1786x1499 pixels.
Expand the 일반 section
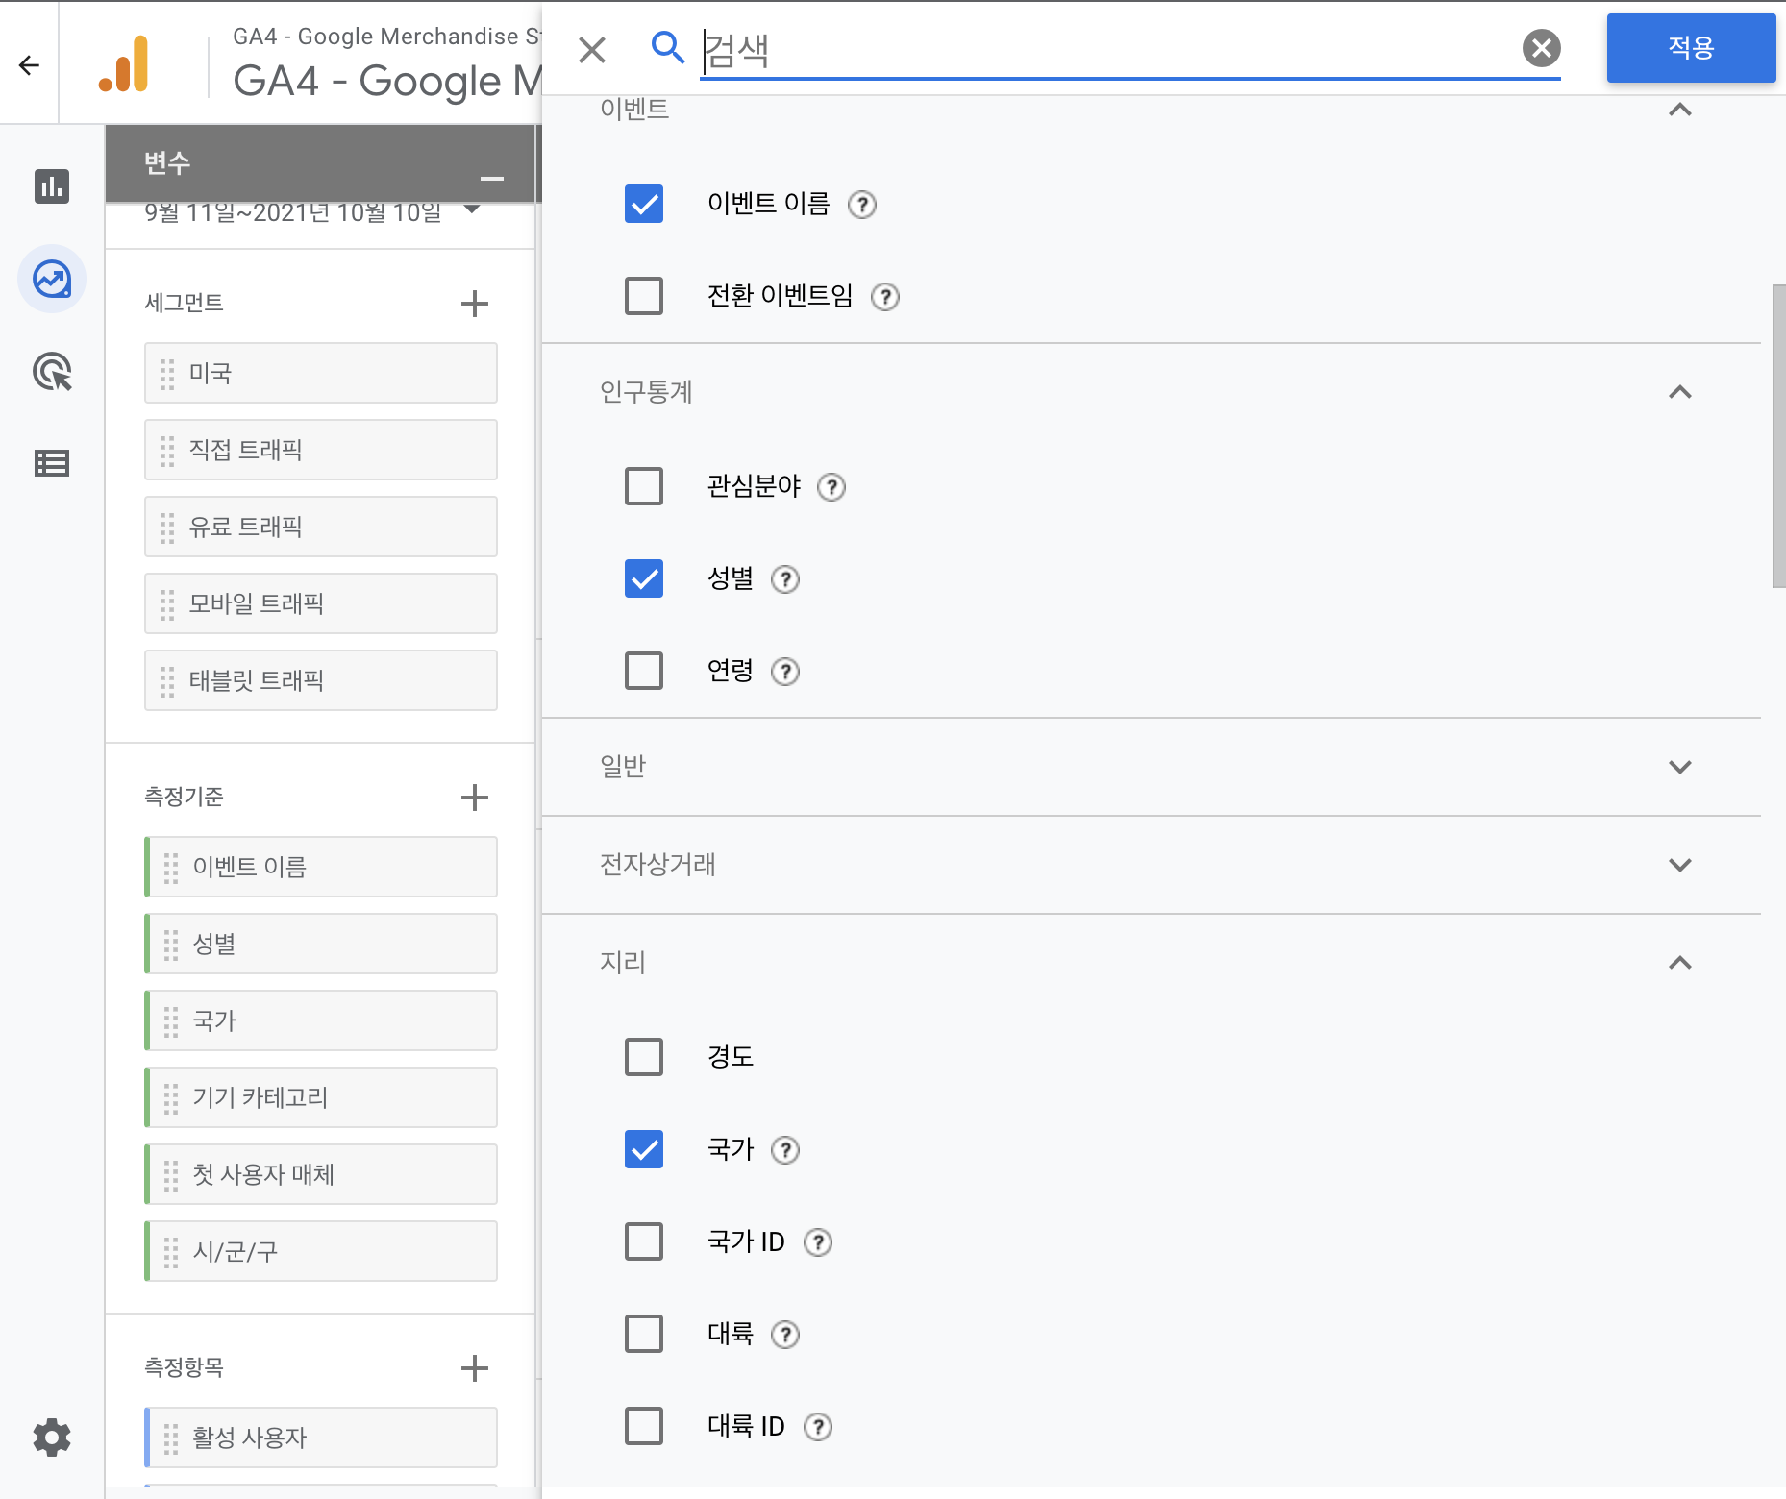click(x=1679, y=767)
